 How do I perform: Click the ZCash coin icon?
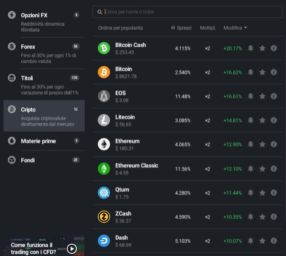(104, 217)
